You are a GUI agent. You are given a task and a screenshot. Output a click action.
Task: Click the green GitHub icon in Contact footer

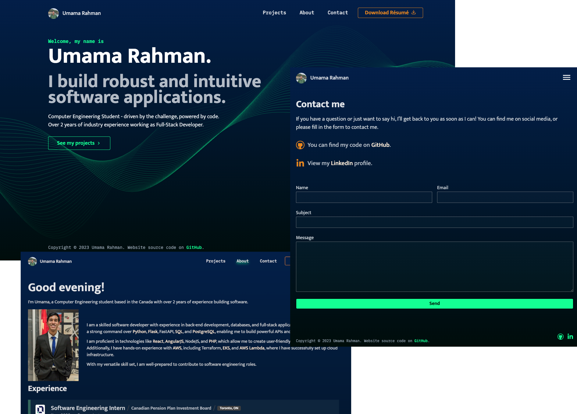point(560,337)
